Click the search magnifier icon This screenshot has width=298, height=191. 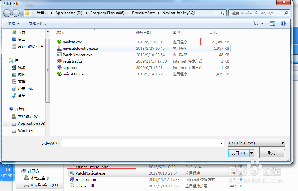[x=286, y=13]
